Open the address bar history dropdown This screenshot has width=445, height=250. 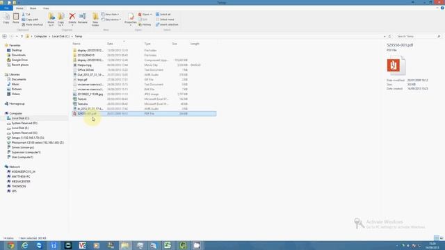pos(385,36)
